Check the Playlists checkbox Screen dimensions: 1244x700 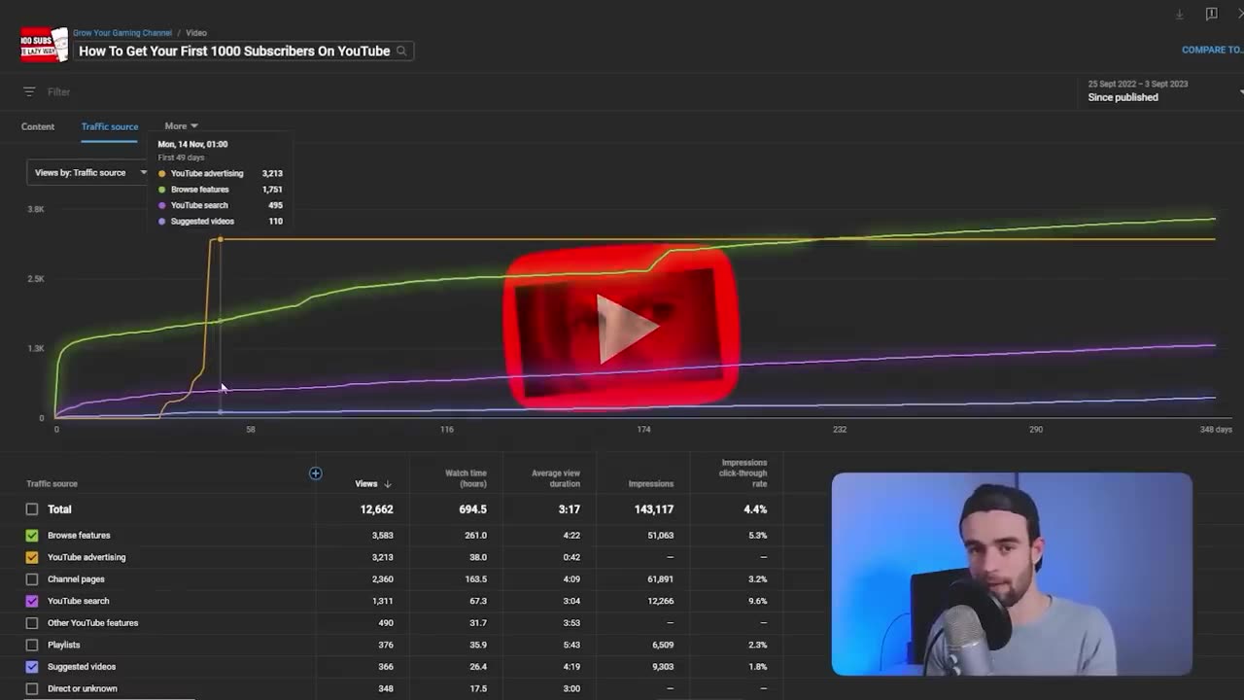32,645
